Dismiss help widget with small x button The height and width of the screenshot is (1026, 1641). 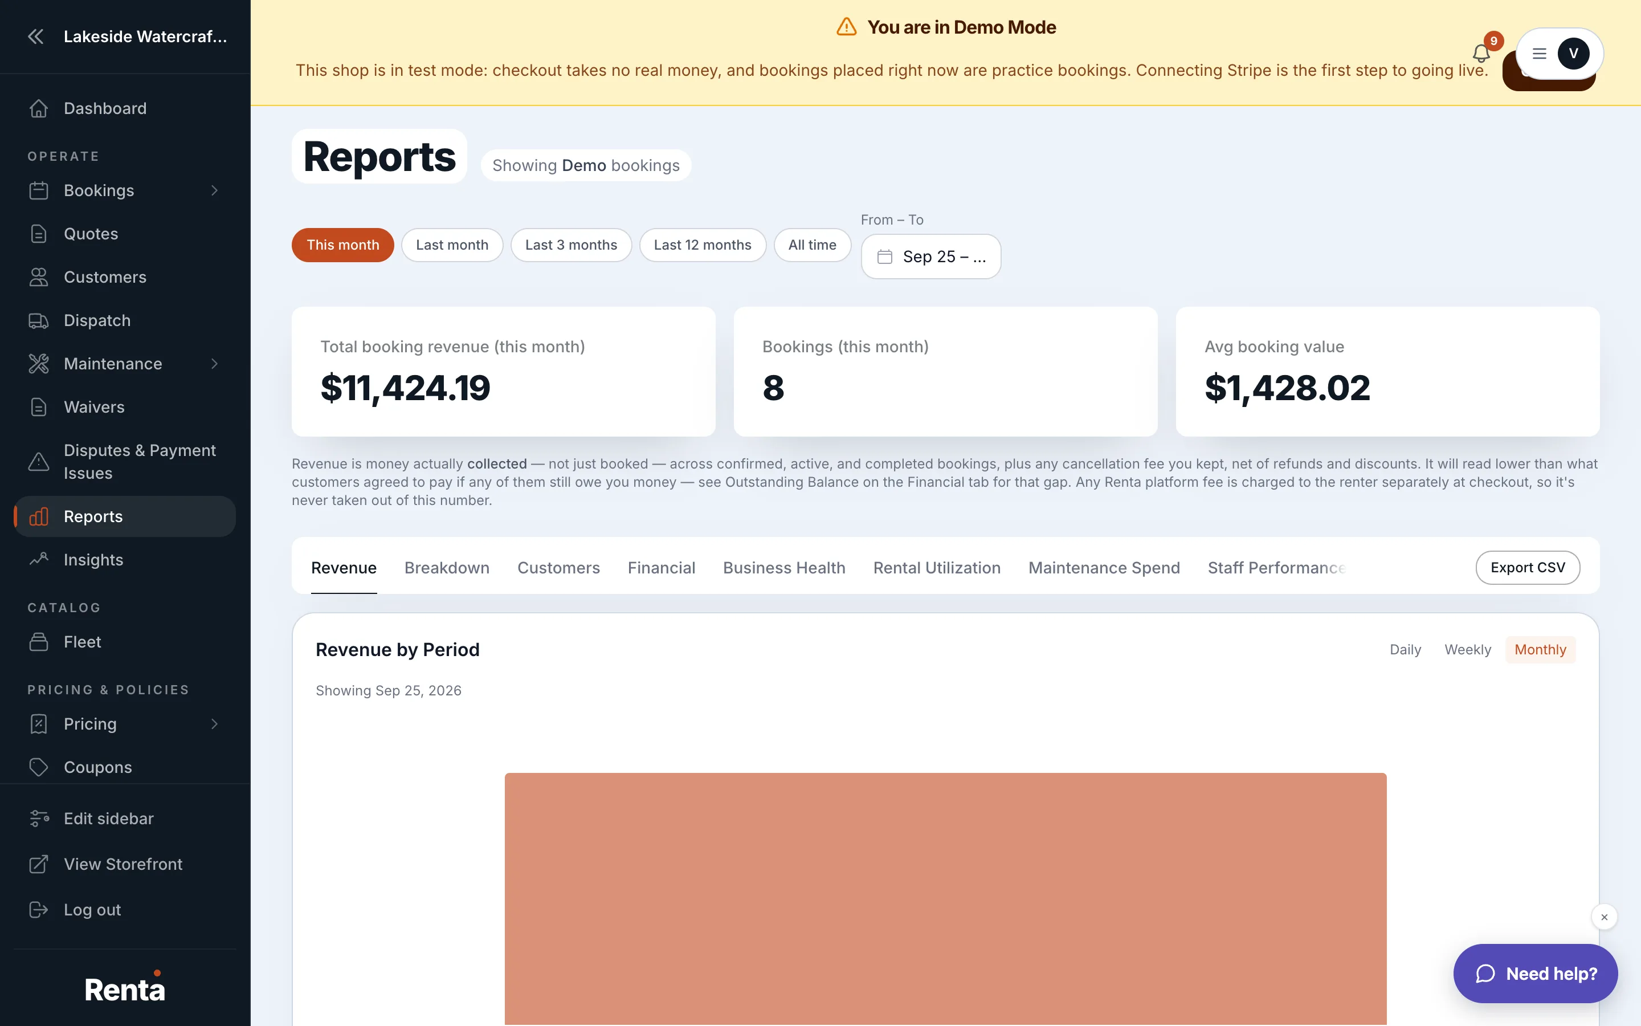(1604, 917)
